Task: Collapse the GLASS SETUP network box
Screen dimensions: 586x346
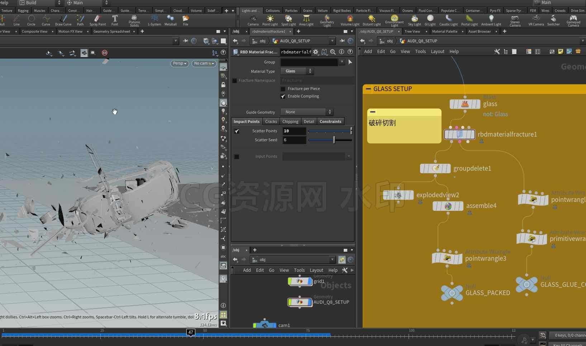Action: [x=368, y=89]
